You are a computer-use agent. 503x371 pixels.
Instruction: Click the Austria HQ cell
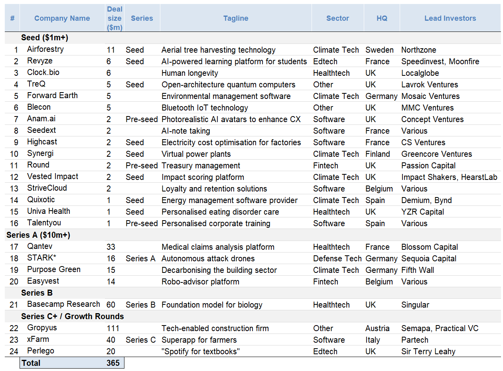click(x=377, y=328)
